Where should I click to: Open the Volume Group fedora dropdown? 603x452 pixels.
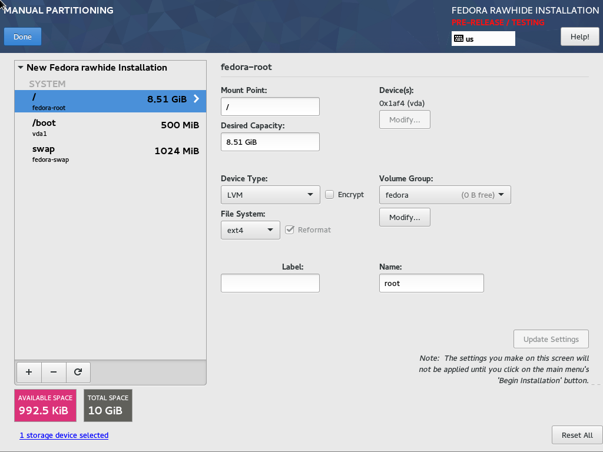tap(445, 195)
